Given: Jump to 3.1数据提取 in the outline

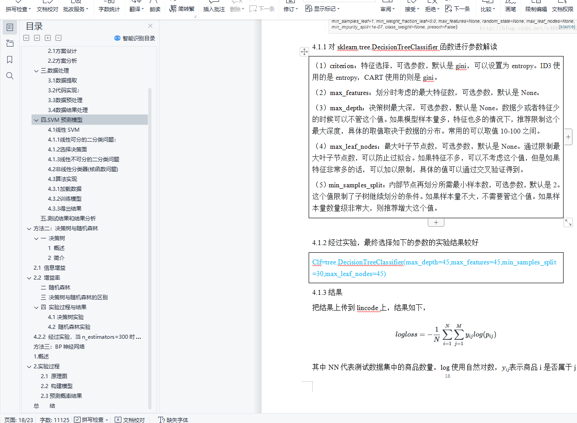Looking at the screenshot, I should click(x=63, y=81).
